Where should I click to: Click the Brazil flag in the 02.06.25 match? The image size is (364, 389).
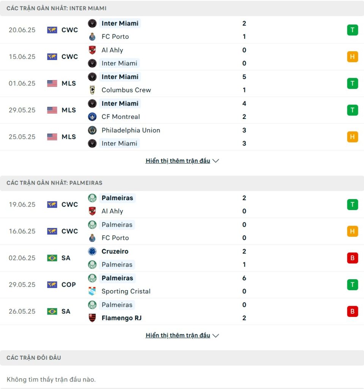52,258
